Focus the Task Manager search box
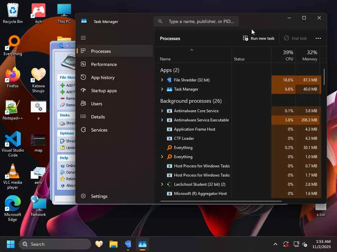The image size is (337, 252). pyautogui.click(x=196, y=21)
